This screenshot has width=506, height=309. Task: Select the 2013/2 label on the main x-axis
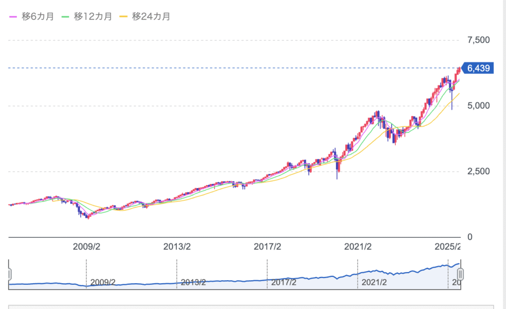coord(177,247)
